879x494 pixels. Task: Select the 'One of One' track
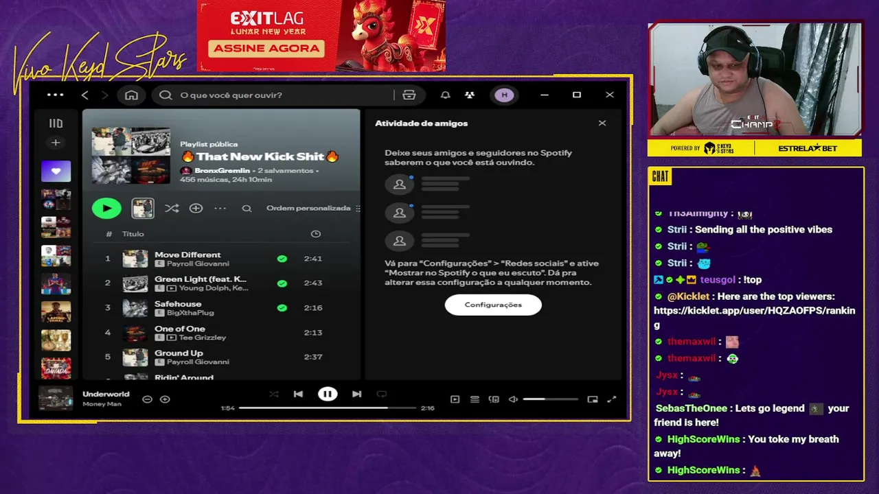click(220, 332)
